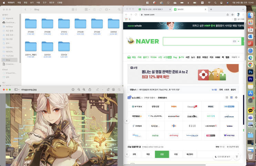Select the 패션뷰티 topic tab on Naver
Viewport: 256px width, 166px height.
(190, 154)
